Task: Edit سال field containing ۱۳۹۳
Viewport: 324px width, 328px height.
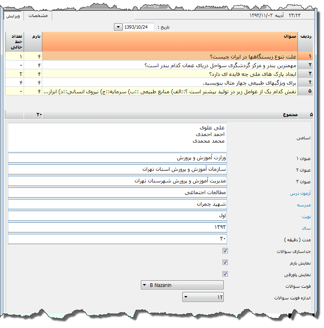Action: 117,227
